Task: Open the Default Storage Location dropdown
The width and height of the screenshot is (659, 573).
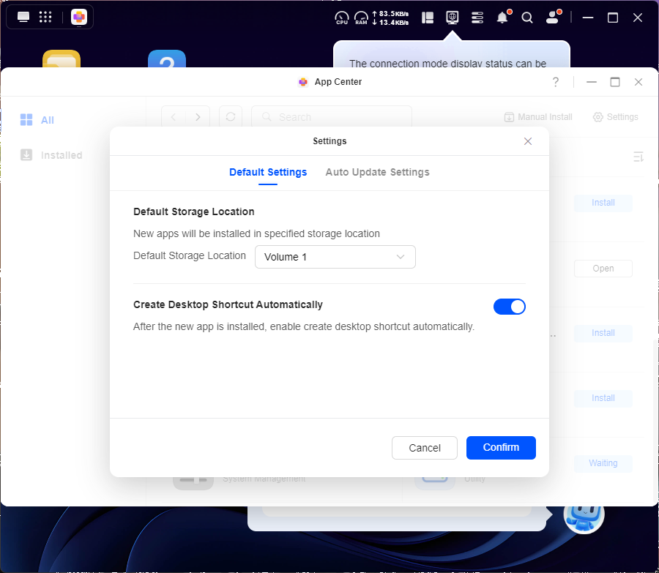Action: click(335, 257)
